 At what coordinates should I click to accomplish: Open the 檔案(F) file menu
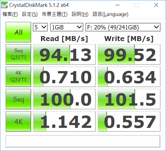pos(10,14)
